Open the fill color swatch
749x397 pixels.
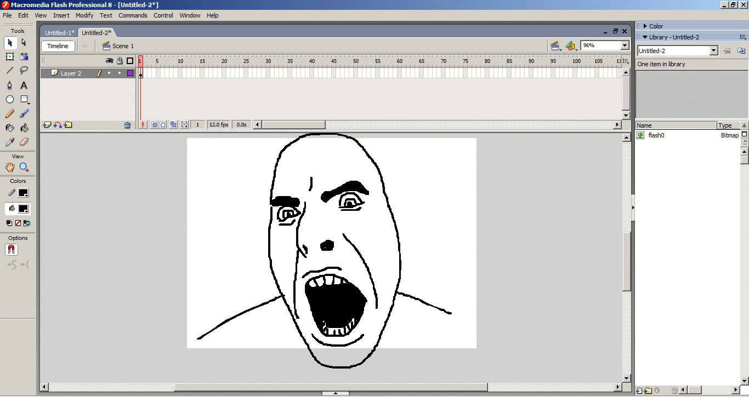[24, 209]
